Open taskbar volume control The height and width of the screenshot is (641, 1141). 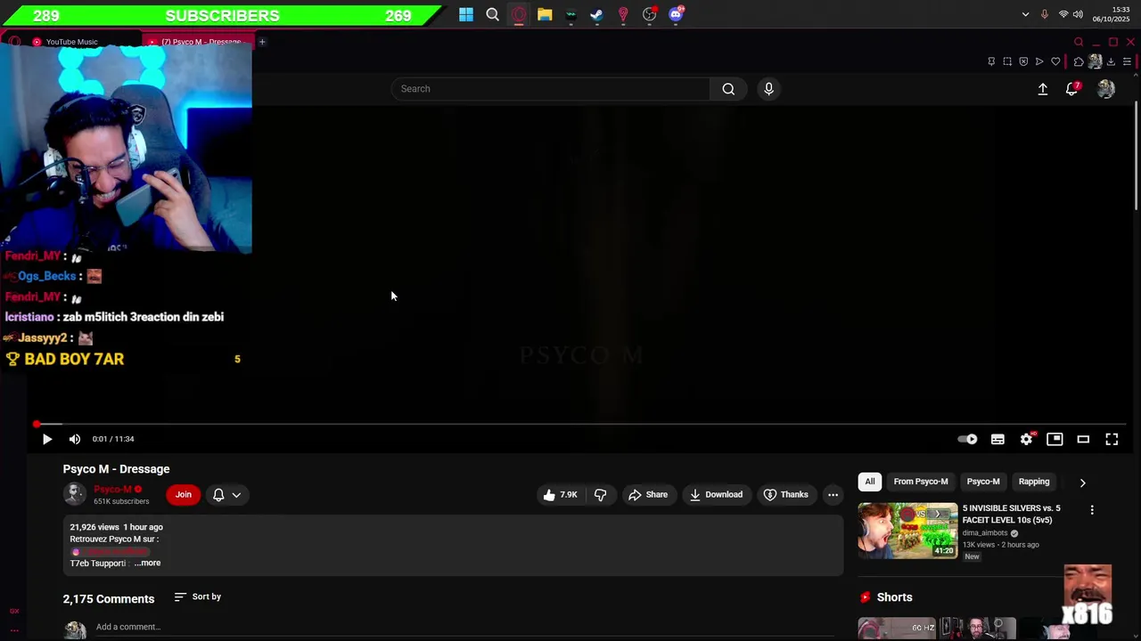(1078, 14)
